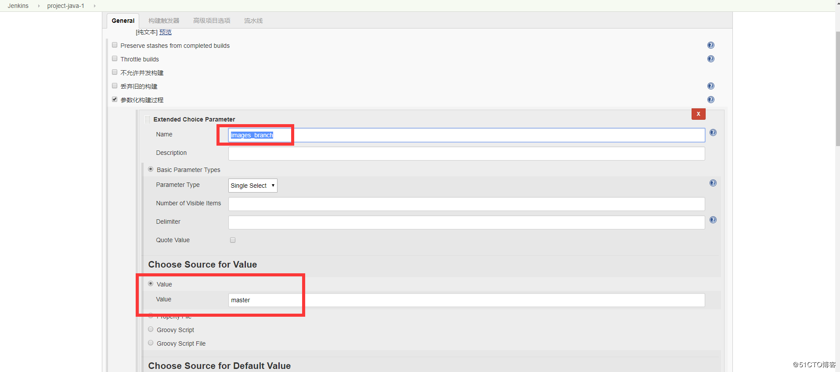Click the Choose Source for Value heading
Screen dimensions: 840x372
pos(202,265)
